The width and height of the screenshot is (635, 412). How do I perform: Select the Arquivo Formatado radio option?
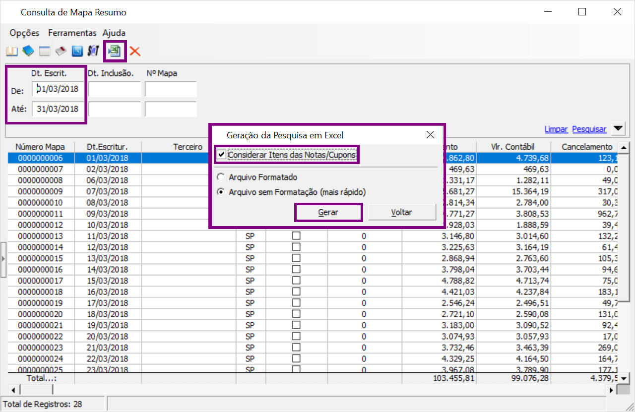pos(221,177)
